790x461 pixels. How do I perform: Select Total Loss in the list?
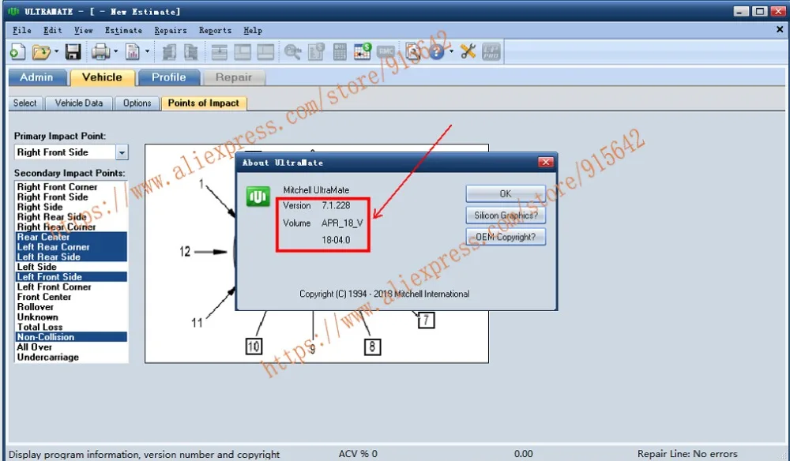[x=71, y=327]
